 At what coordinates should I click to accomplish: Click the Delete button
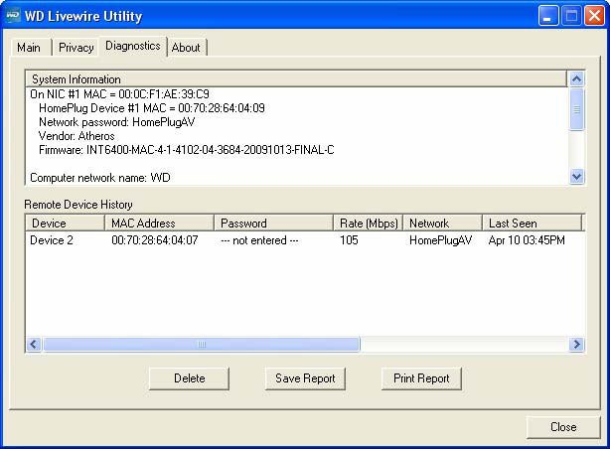pyautogui.click(x=189, y=378)
